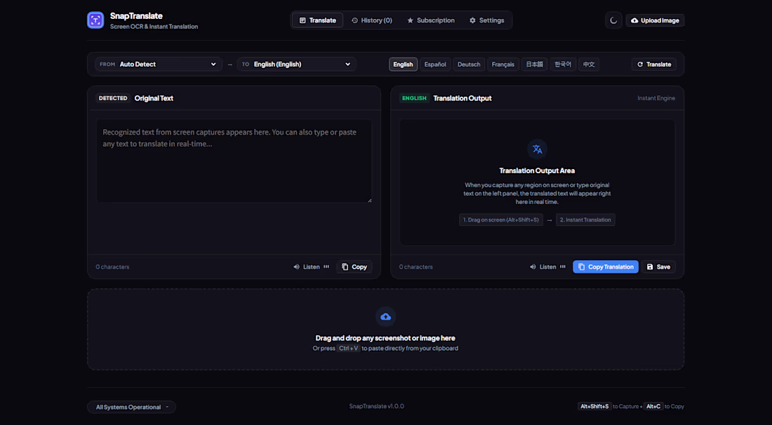Click the SnapTranslate logo icon
This screenshot has height=425, width=772.
point(95,20)
